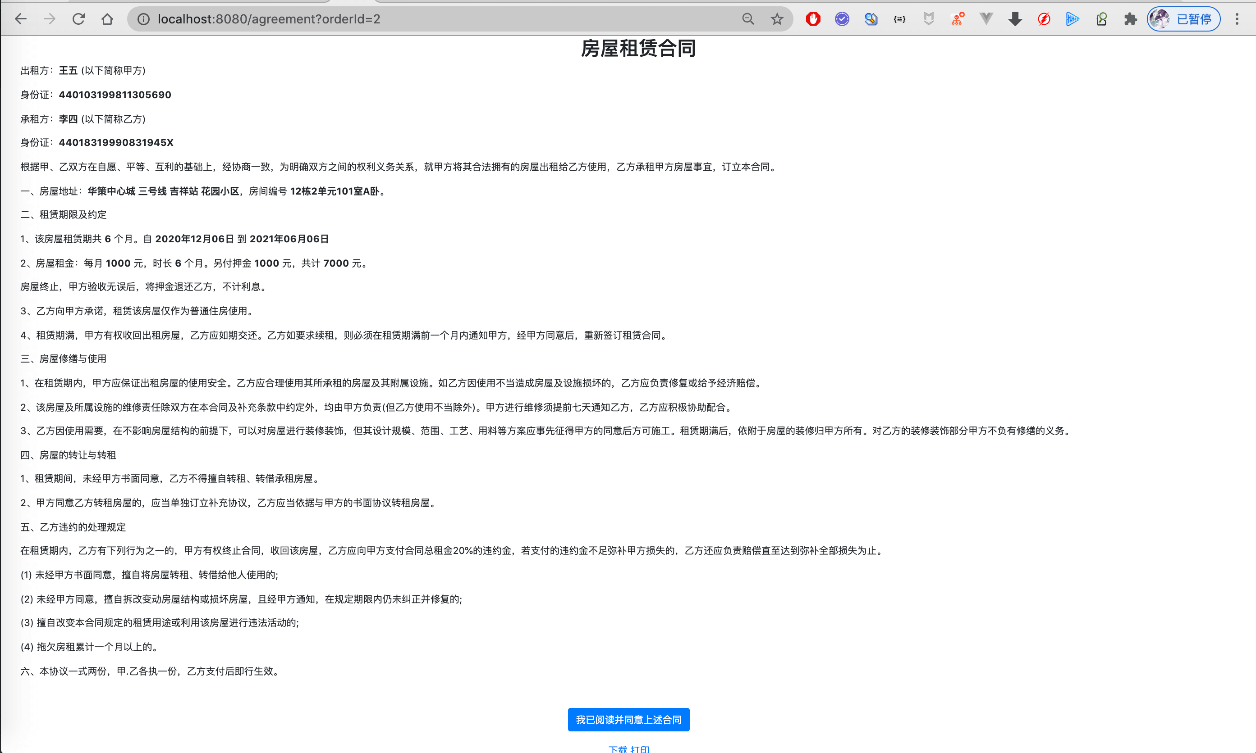1256x753 pixels.
Task: Open the black down-arrow download extension
Action: pyautogui.click(x=1015, y=19)
